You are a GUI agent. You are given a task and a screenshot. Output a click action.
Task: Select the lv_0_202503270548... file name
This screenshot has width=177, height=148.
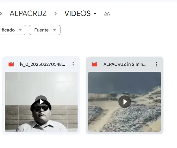click(42, 64)
